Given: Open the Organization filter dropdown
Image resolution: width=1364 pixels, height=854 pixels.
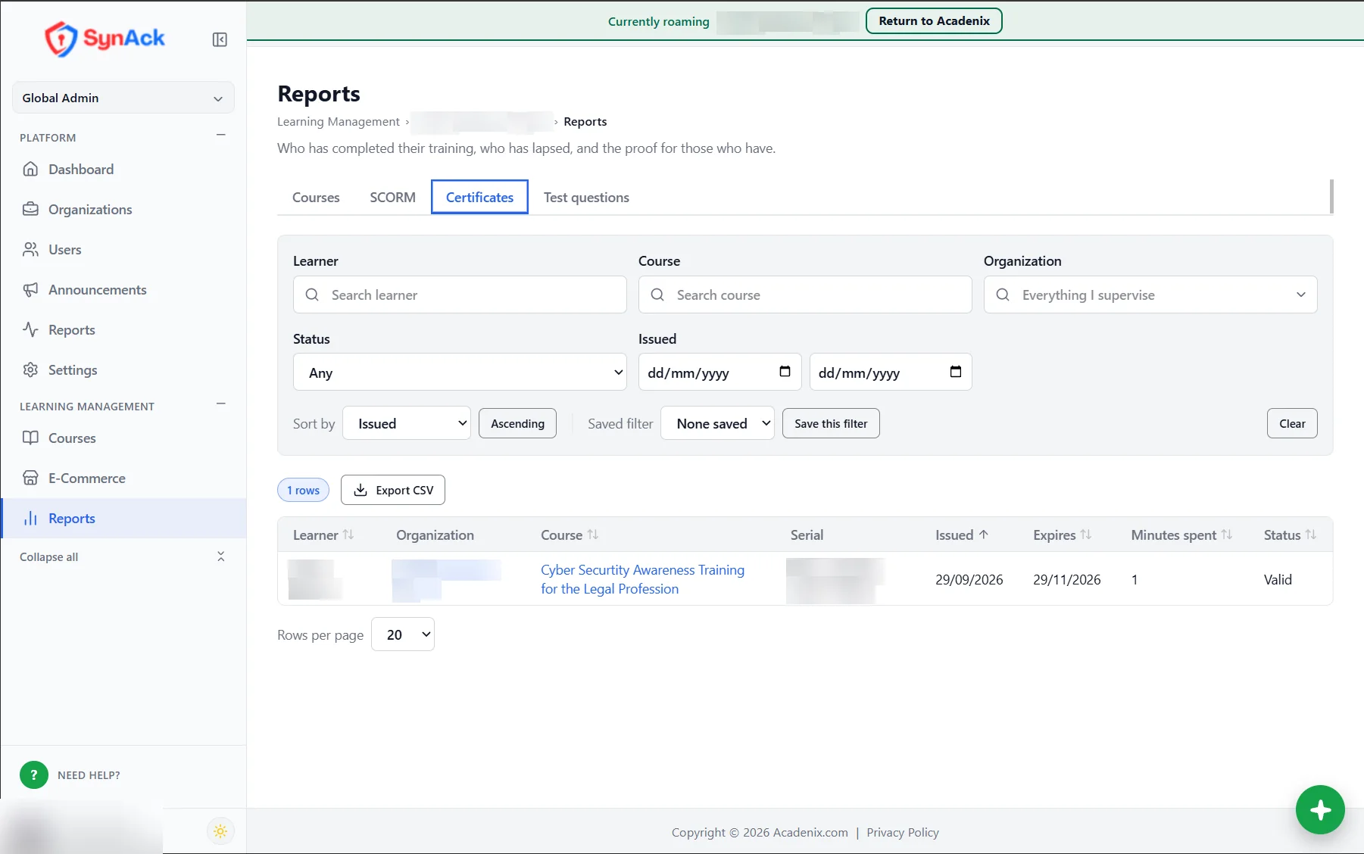Looking at the screenshot, I should (1150, 295).
